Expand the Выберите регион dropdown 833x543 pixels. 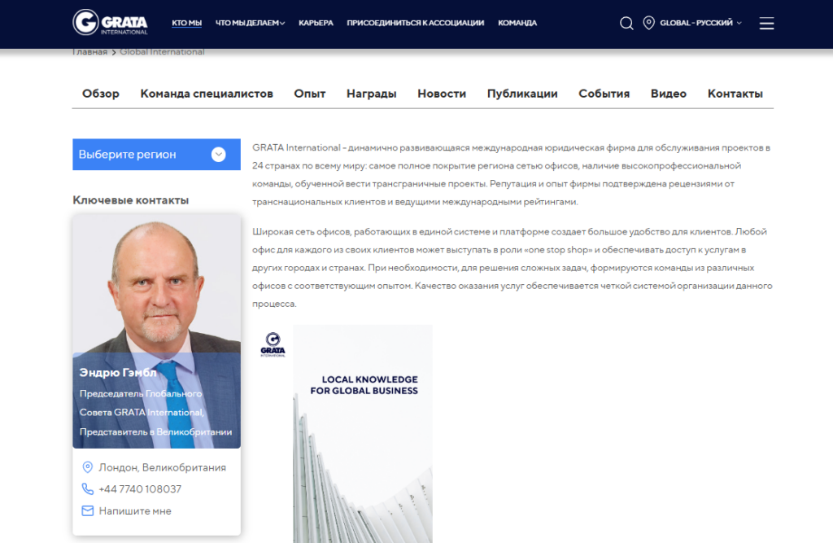click(x=156, y=154)
